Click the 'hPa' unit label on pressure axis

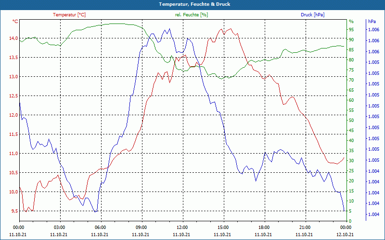click(372, 22)
